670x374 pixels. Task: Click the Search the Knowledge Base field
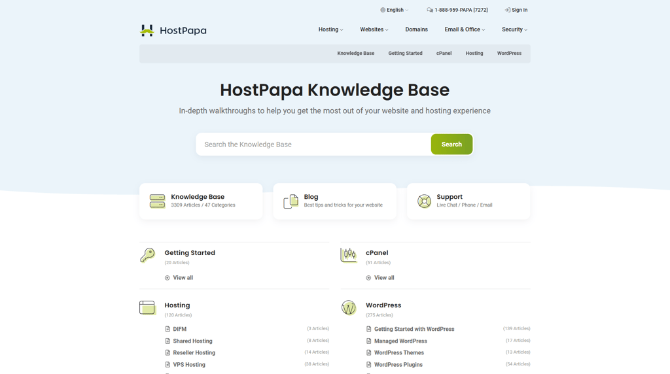313,144
